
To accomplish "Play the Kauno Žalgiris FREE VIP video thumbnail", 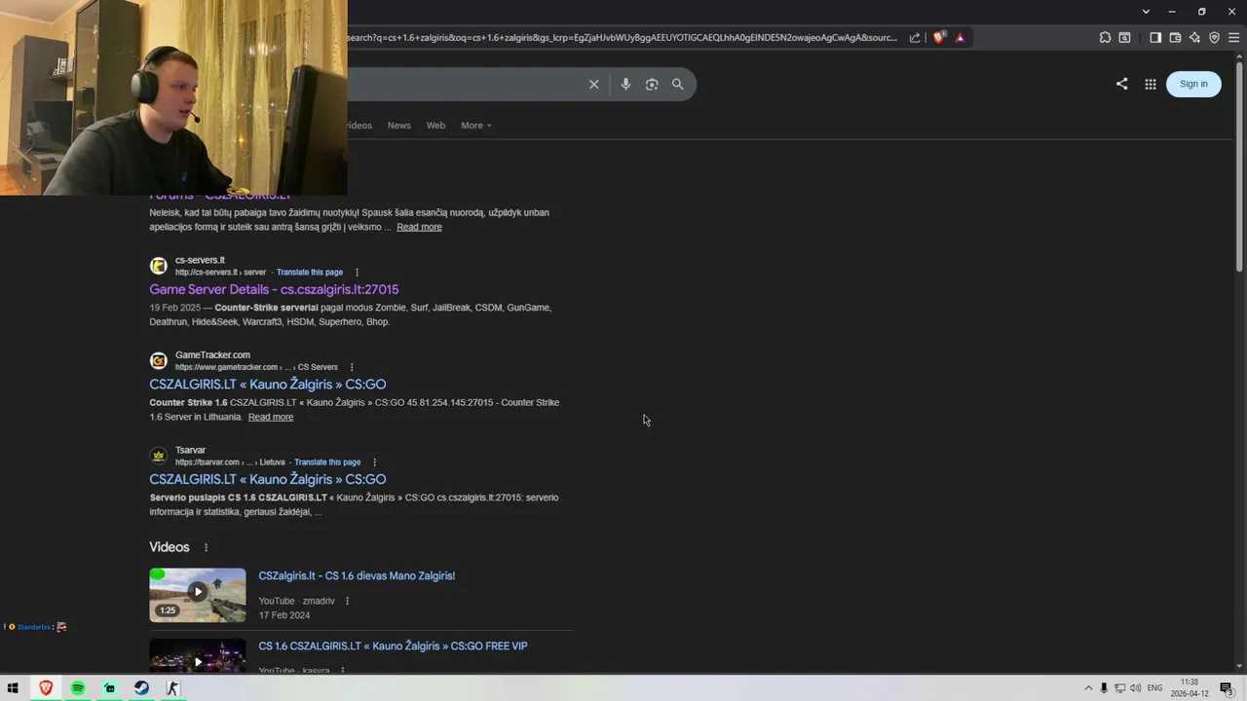I will click(198, 655).
